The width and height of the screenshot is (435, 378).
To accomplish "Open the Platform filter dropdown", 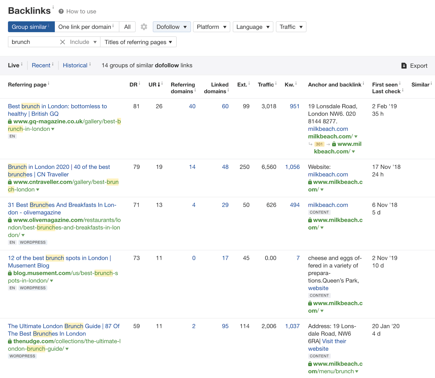I will 211,27.
